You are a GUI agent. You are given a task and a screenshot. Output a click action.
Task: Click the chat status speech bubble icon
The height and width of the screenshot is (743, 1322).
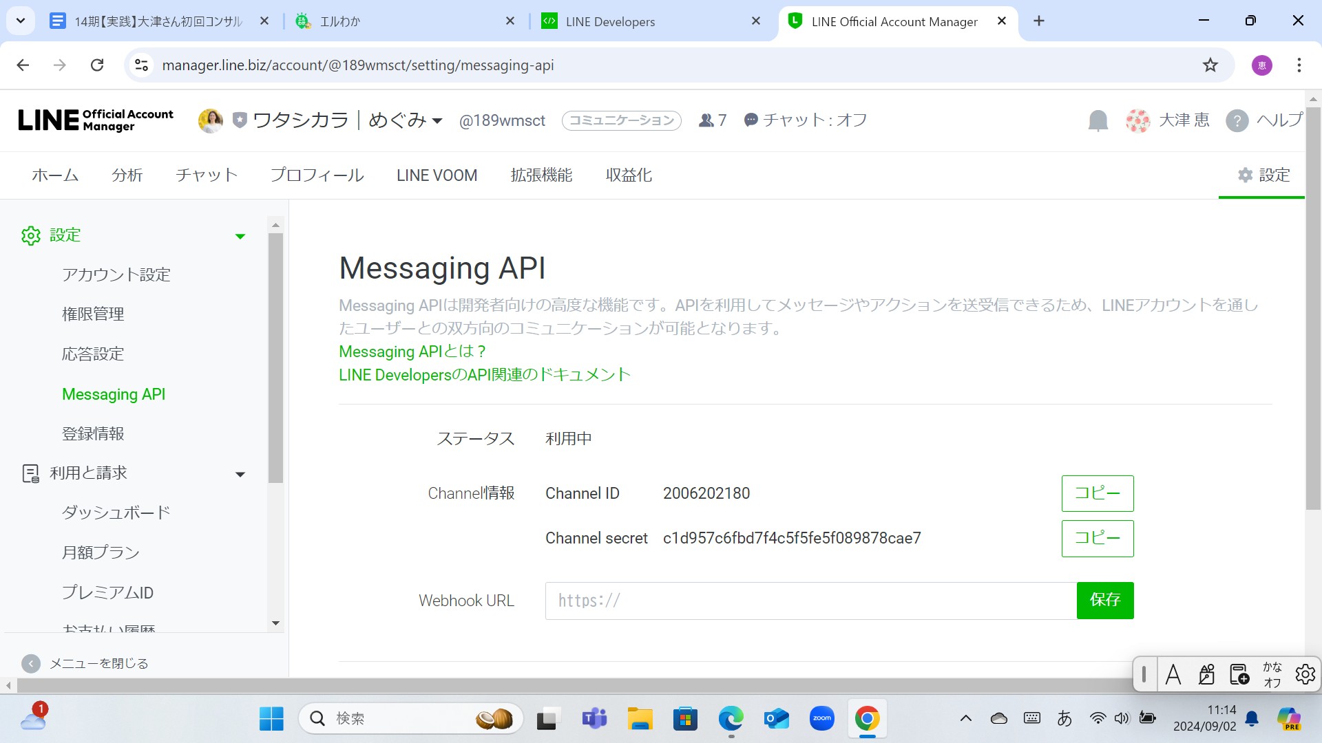[x=751, y=120]
